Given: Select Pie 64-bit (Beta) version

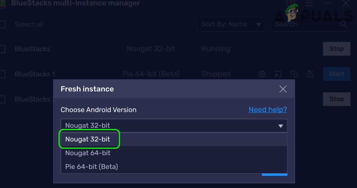Looking at the screenshot, I should coord(92,167).
